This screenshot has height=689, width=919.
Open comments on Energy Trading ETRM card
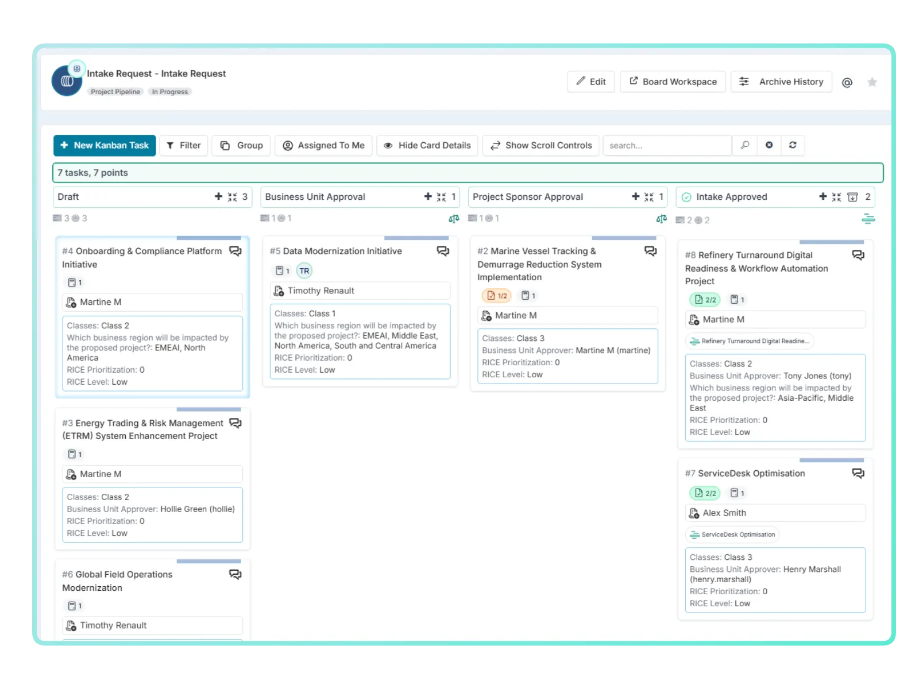[235, 423]
